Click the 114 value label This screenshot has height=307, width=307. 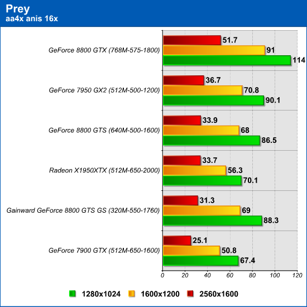click(299, 60)
